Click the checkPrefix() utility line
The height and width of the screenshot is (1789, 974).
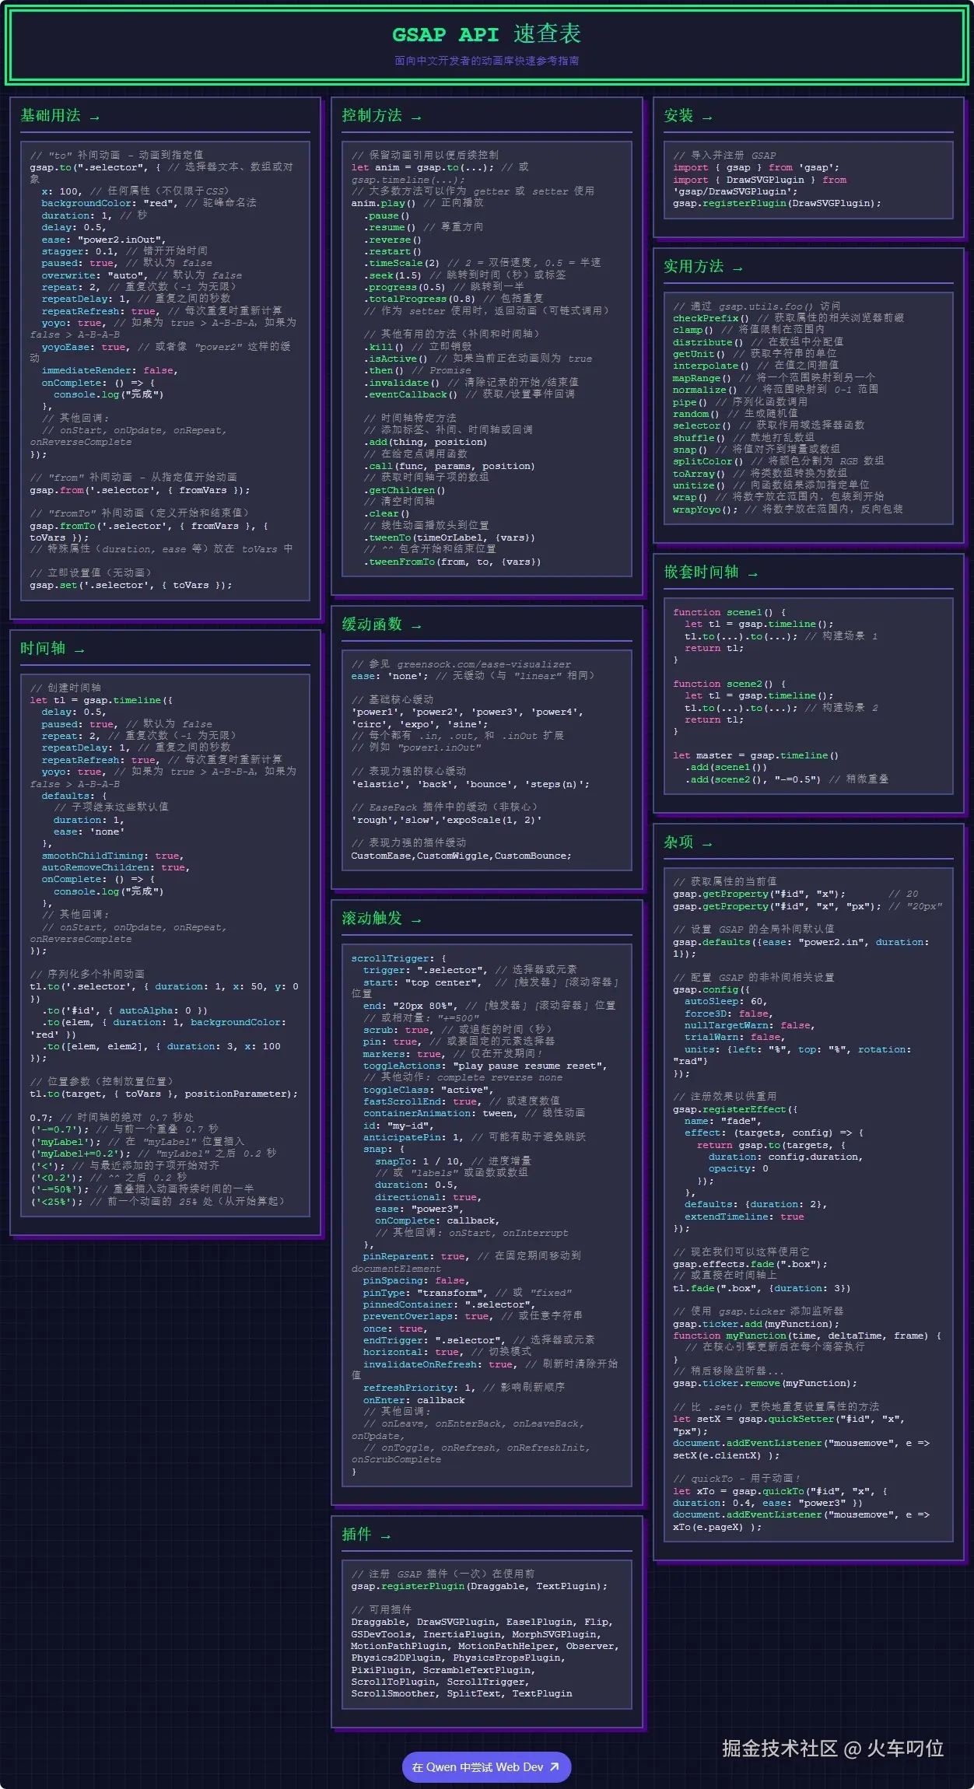click(788, 318)
